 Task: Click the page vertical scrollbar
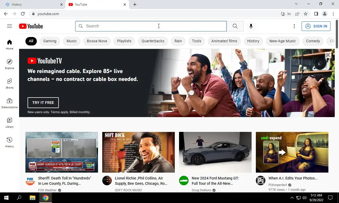337,34
